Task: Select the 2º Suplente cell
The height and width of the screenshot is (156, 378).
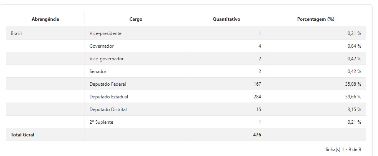Action: point(102,122)
